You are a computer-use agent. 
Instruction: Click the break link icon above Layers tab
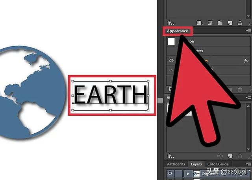[x=220, y=156]
